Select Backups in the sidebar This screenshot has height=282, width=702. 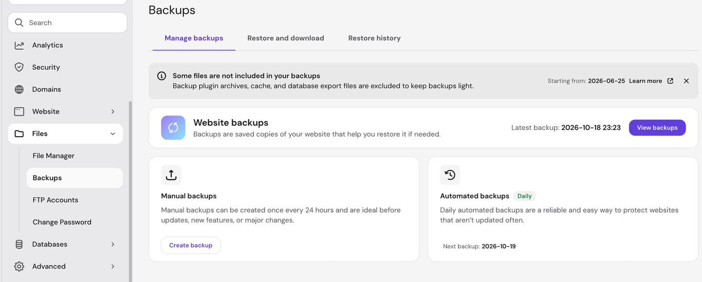75,178
